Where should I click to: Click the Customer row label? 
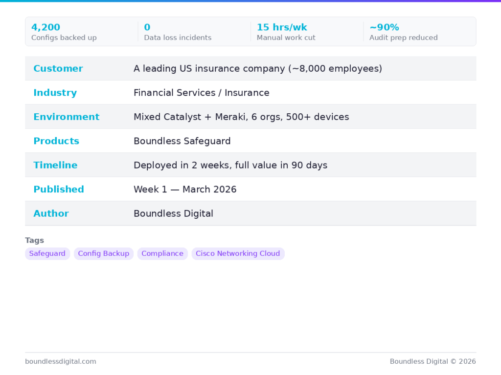tap(58, 68)
